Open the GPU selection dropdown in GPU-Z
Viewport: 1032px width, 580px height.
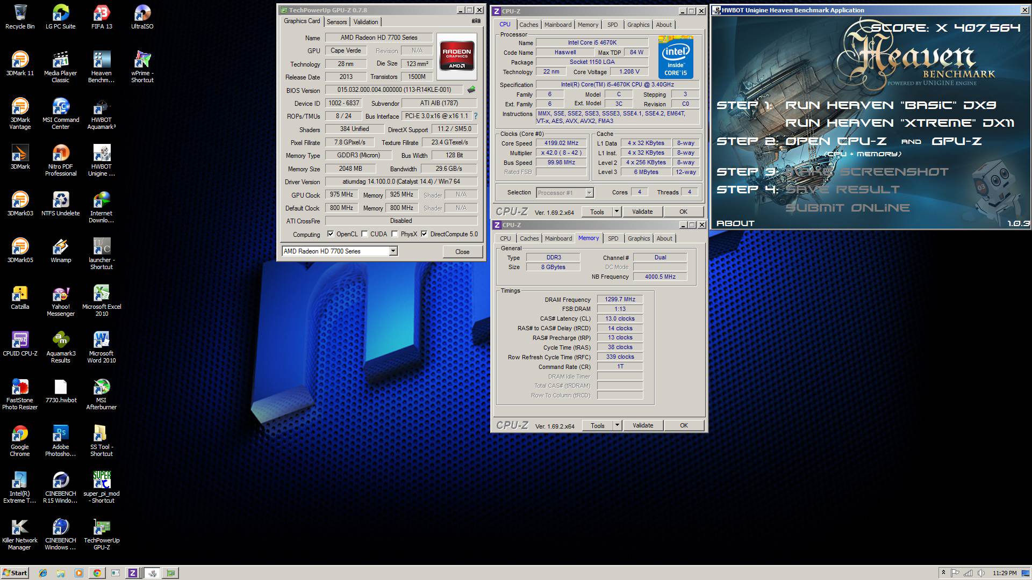point(393,251)
